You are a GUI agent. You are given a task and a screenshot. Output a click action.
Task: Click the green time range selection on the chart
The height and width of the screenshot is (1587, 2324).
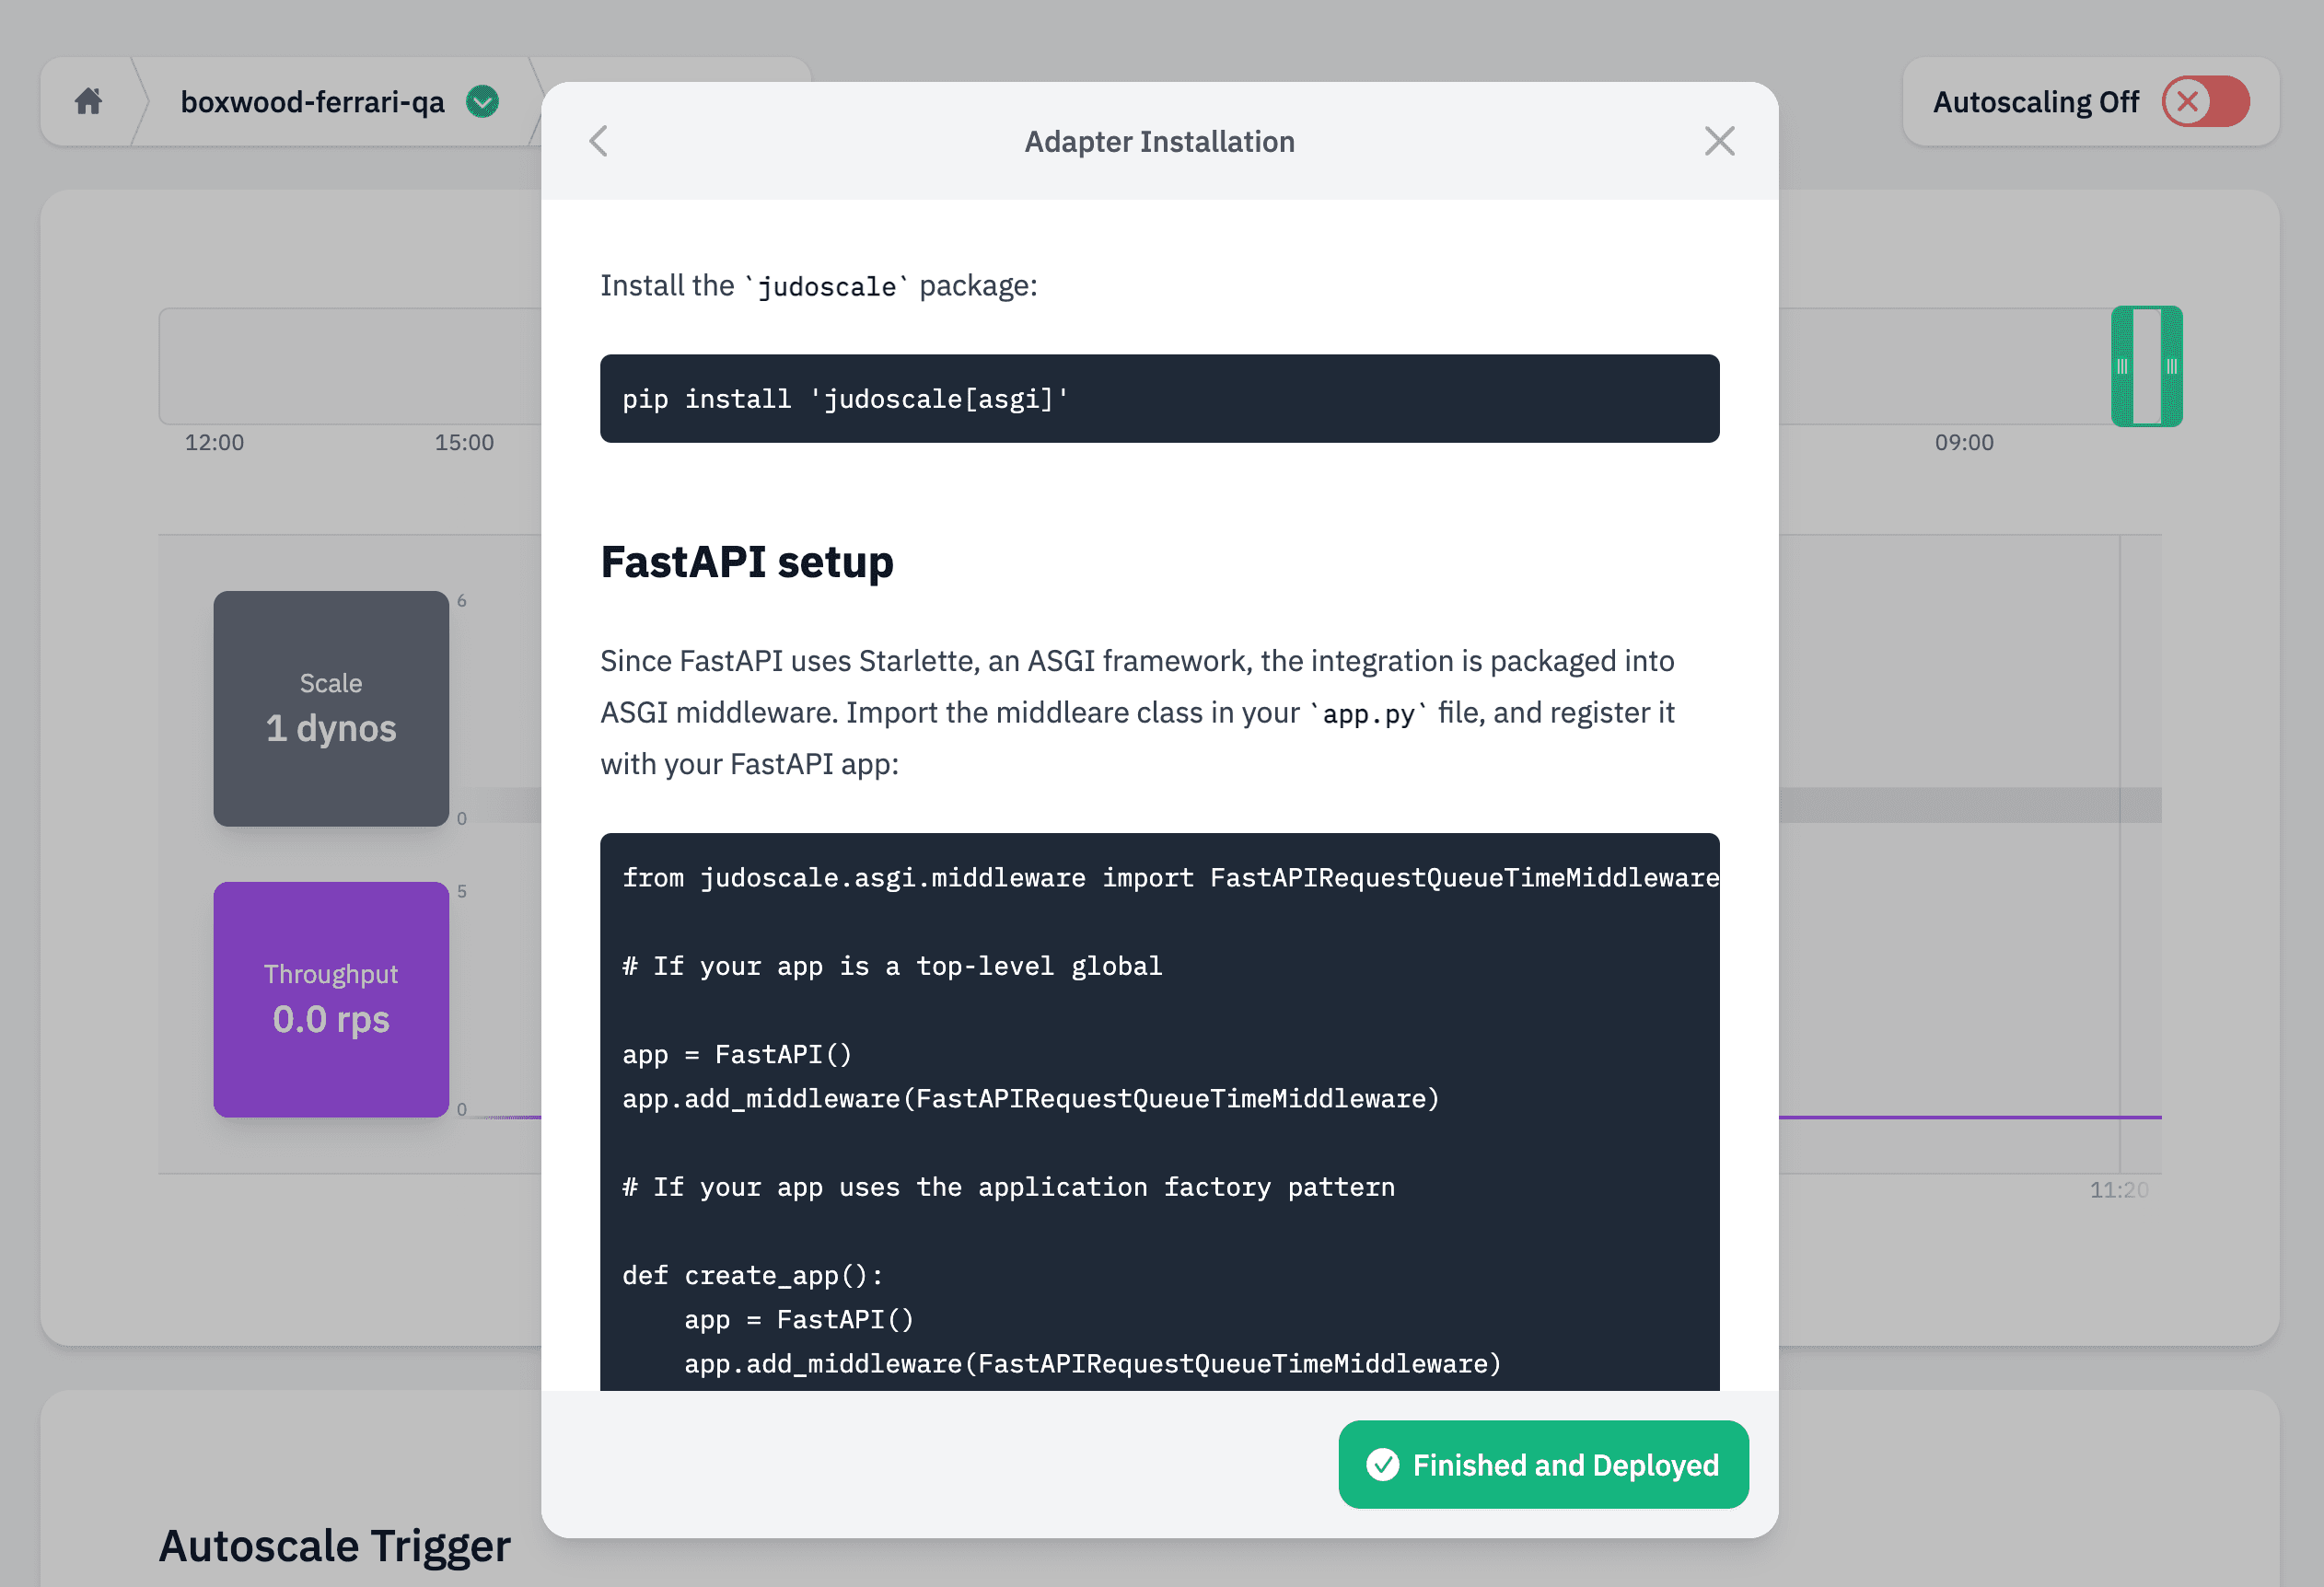[x=2147, y=367]
